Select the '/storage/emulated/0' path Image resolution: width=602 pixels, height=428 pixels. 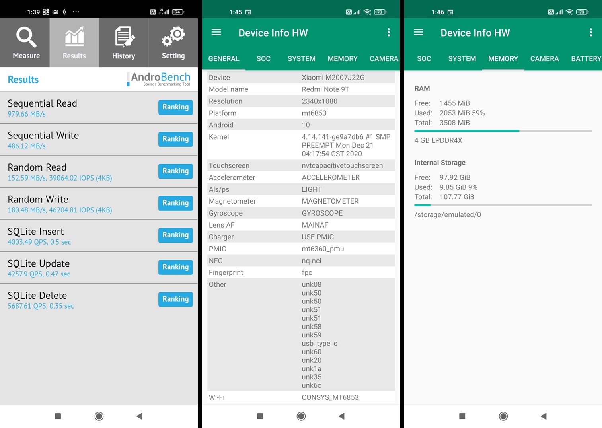coord(448,215)
